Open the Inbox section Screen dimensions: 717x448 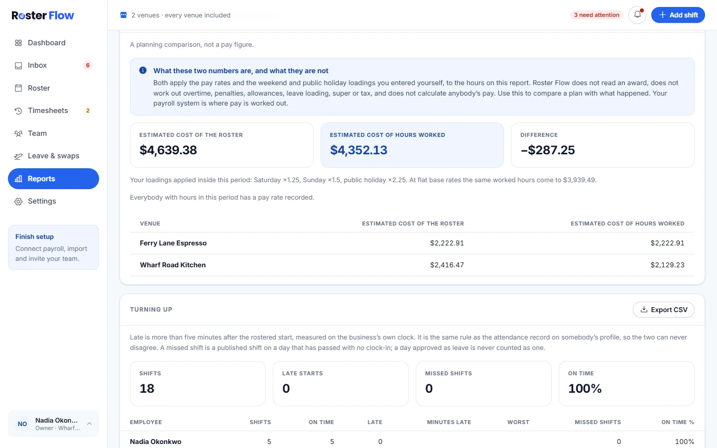pos(53,65)
